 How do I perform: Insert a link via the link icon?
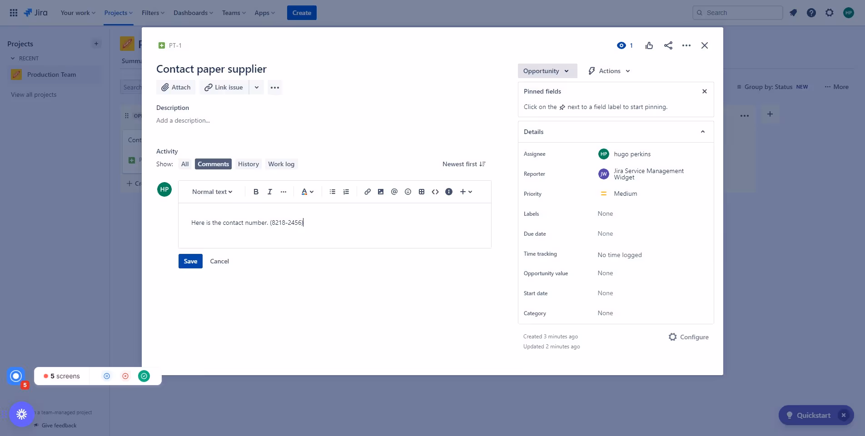(x=368, y=192)
